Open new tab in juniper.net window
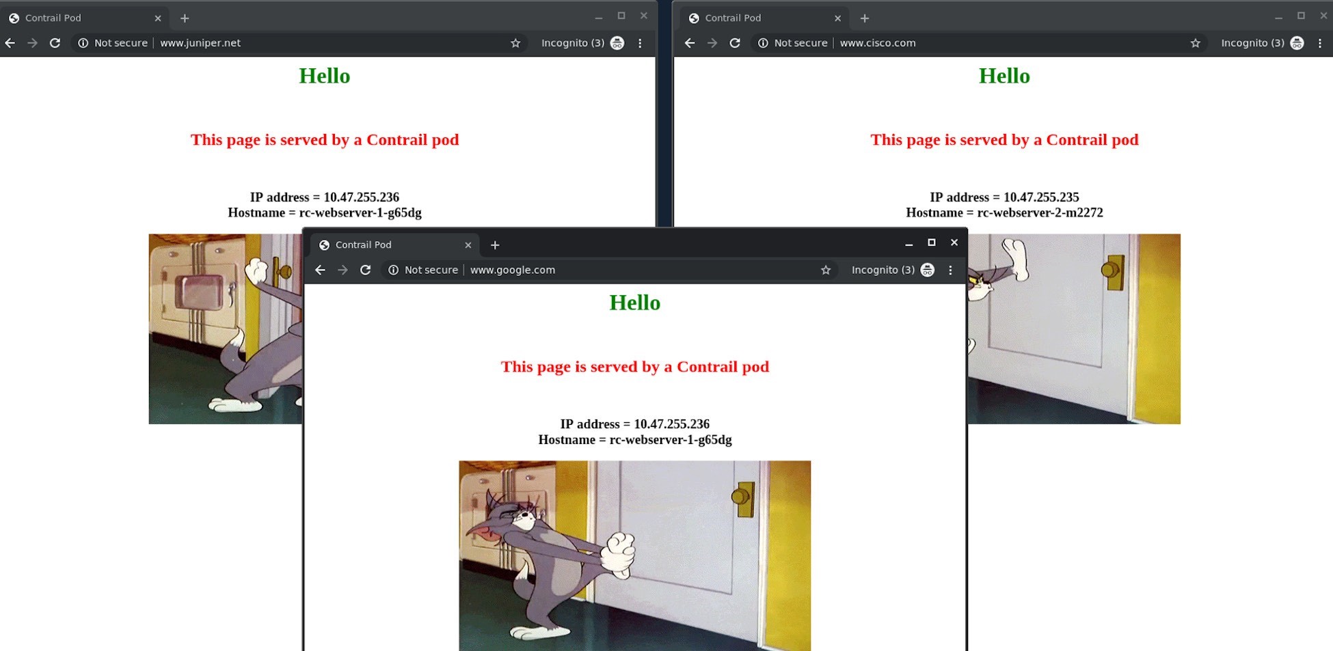 185,18
